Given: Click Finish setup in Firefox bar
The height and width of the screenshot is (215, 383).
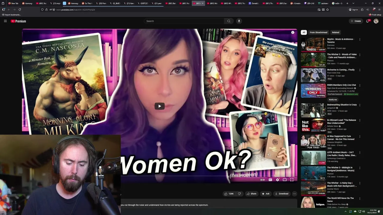Looking at the screenshot, I should click(375, 15).
